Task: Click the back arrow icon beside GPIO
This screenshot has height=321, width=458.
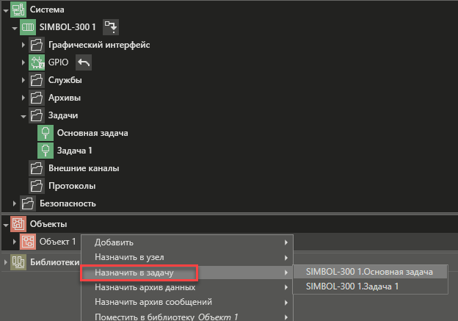Action: tap(84, 62)
